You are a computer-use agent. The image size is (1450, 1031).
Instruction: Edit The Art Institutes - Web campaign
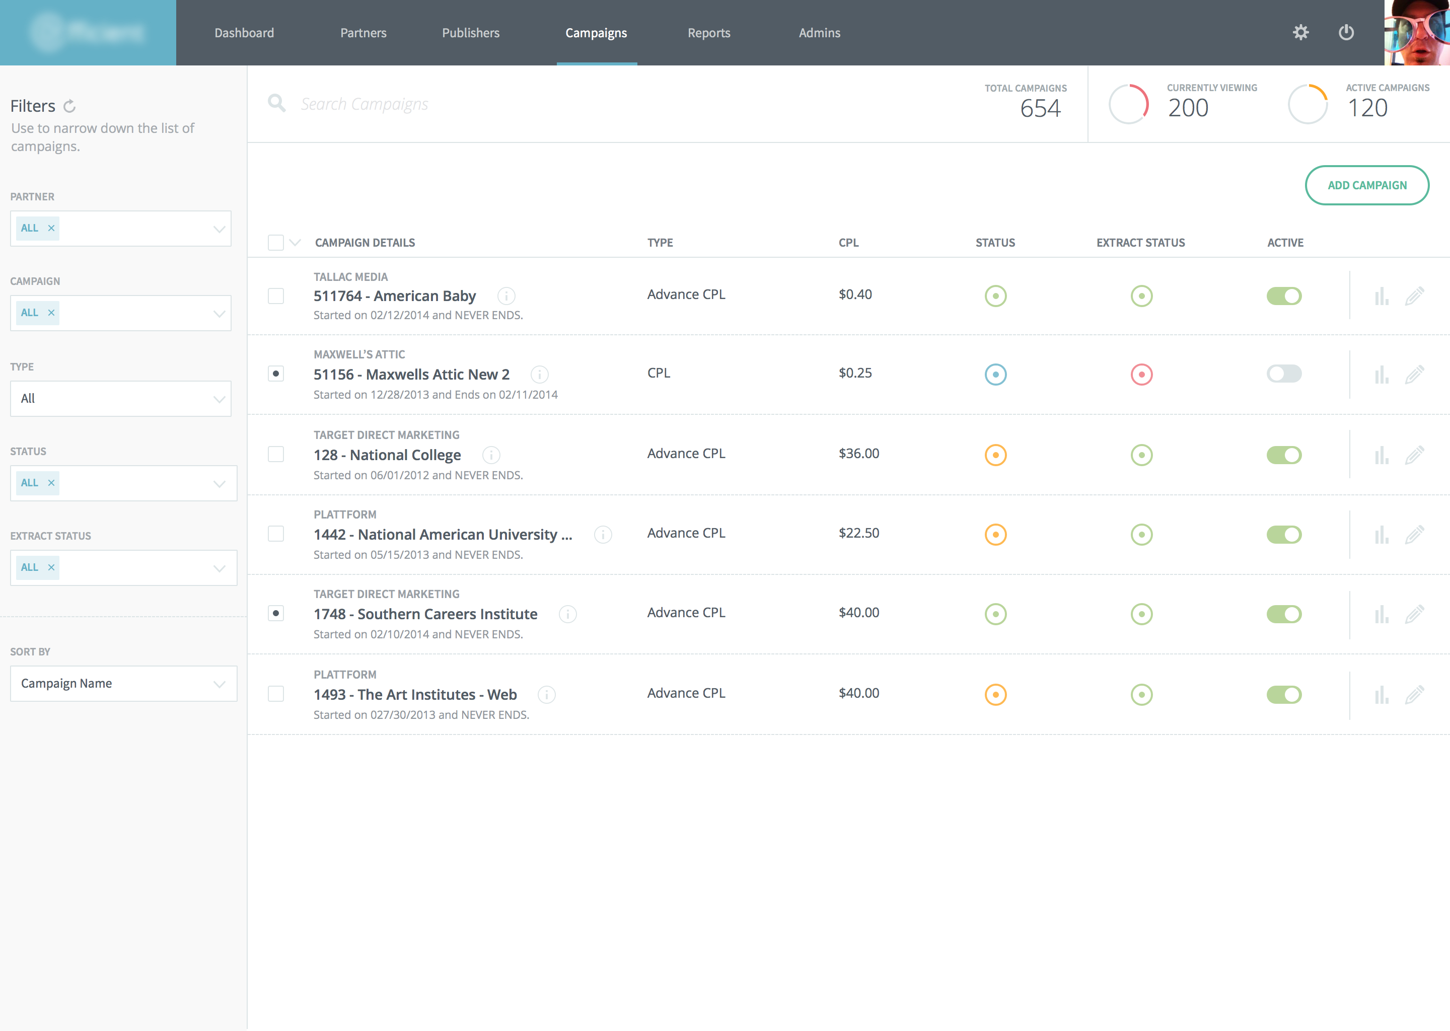[1414, 695]
